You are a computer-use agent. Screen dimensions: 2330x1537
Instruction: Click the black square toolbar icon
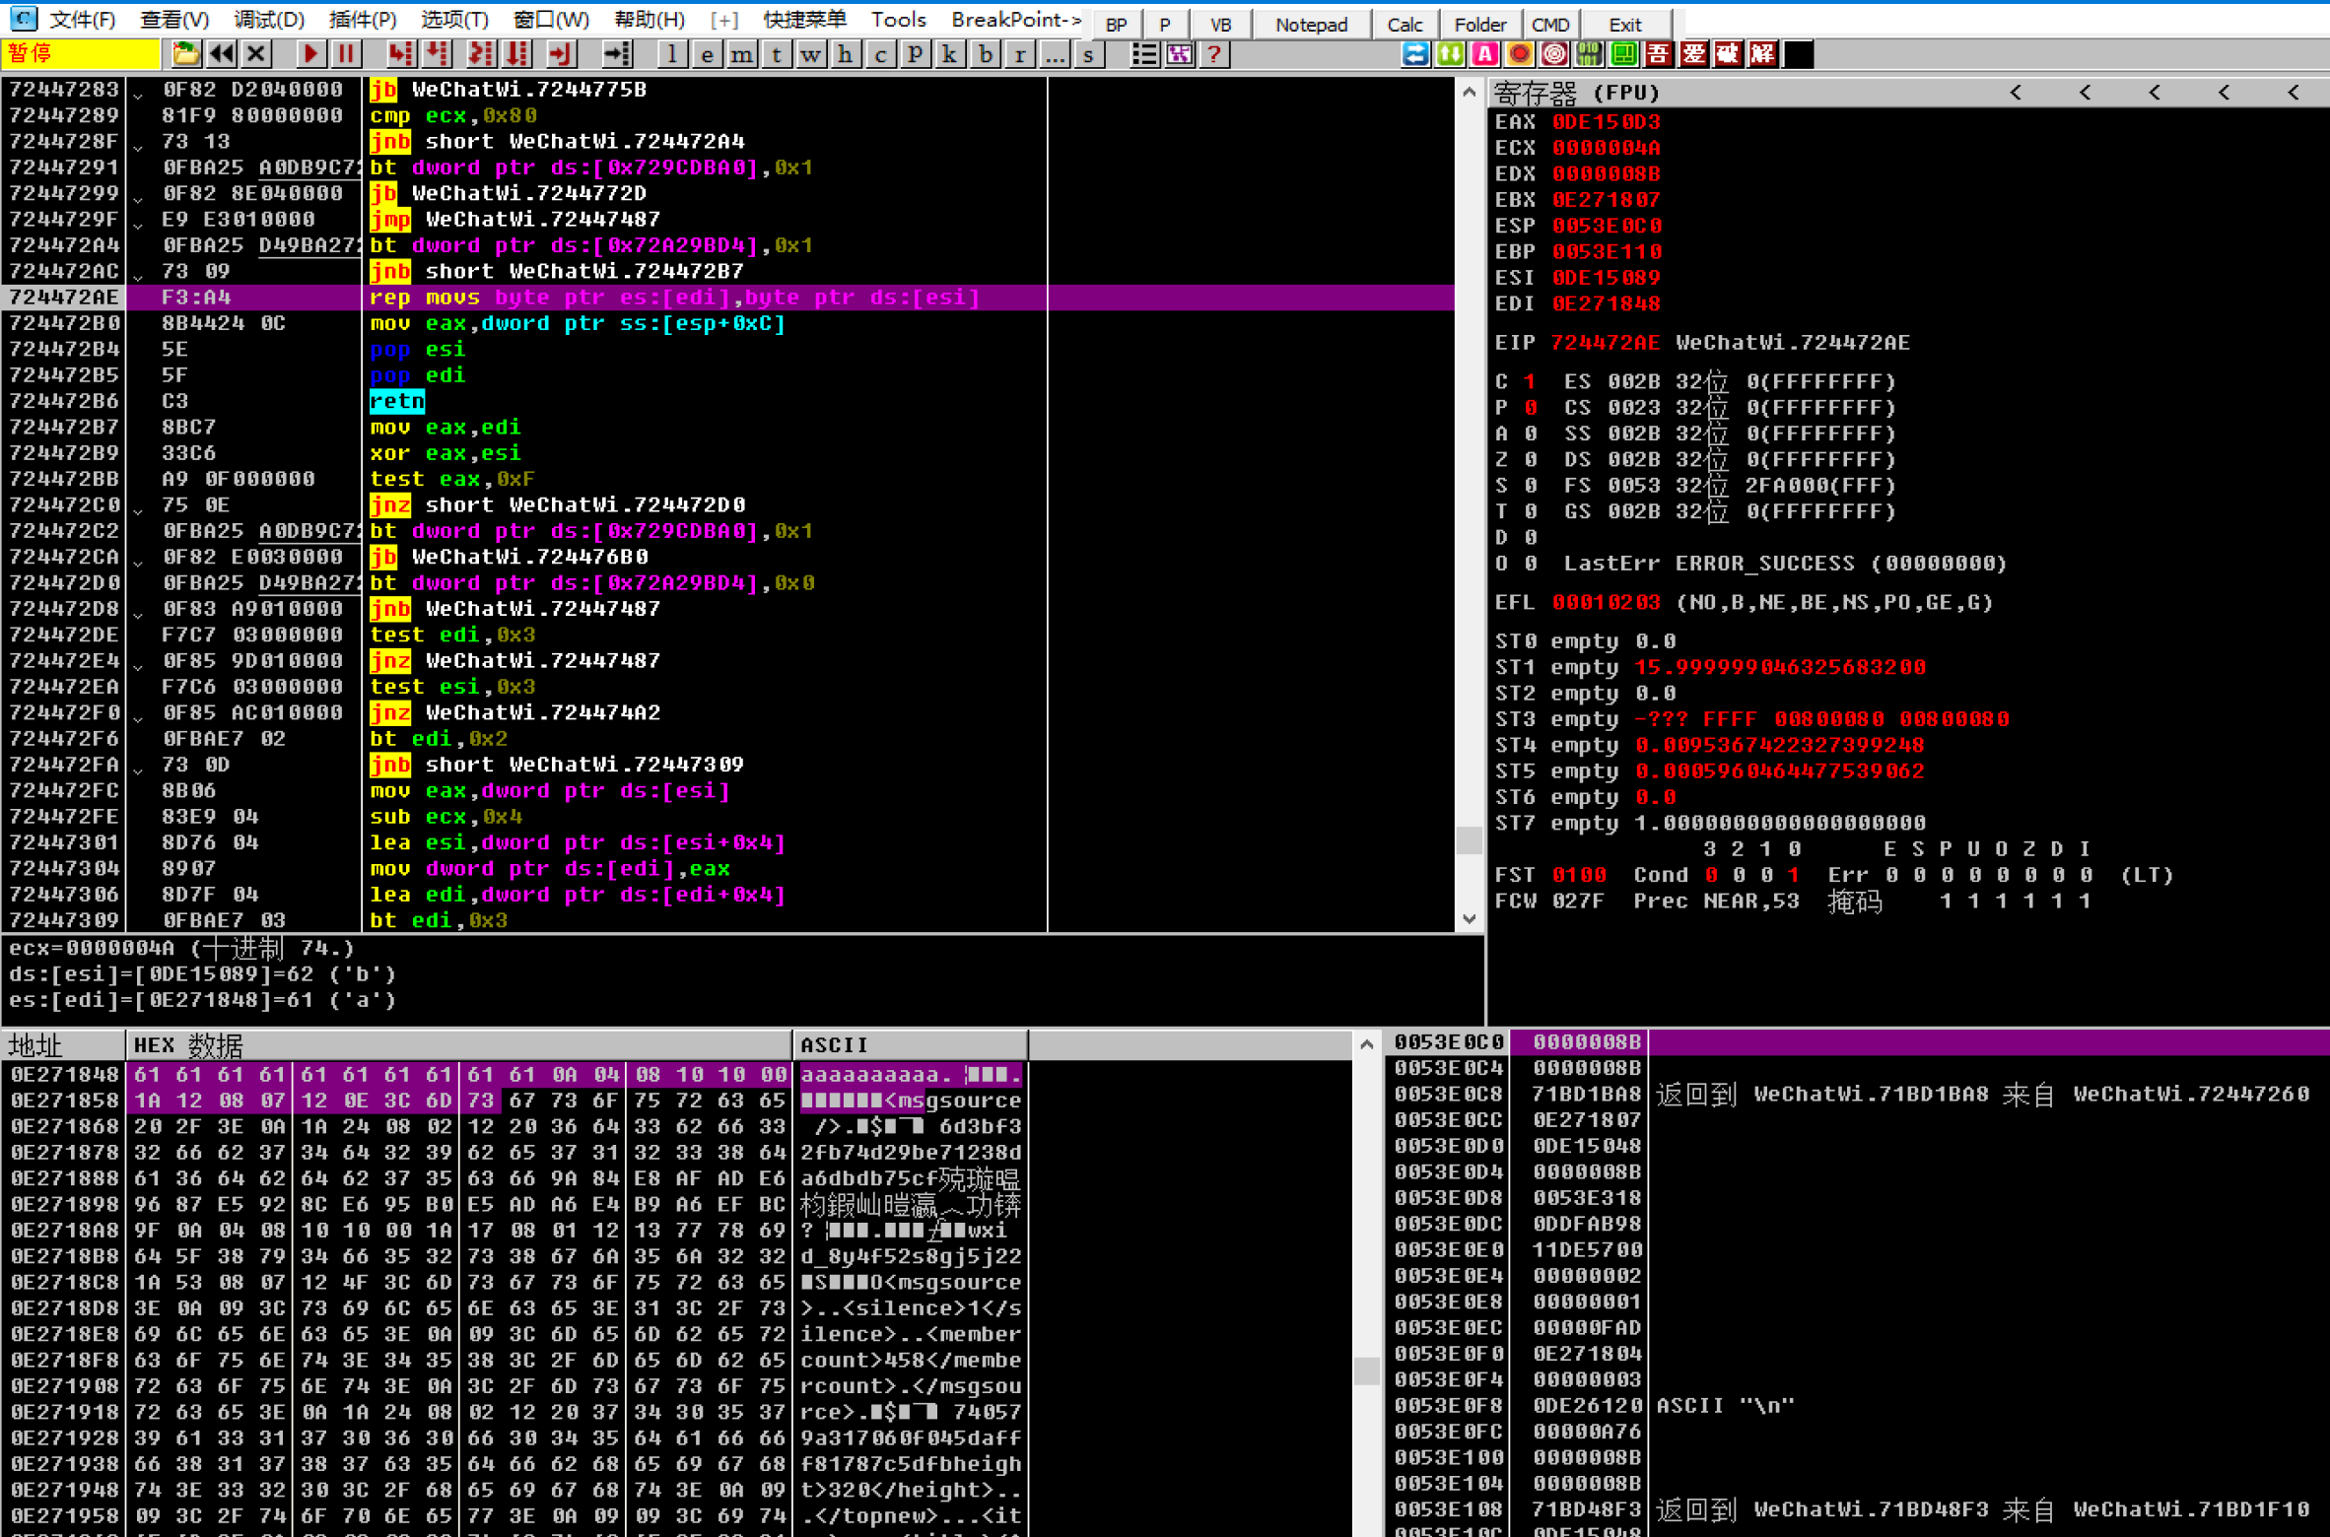pyautogui.click(x=1798, y=54)
